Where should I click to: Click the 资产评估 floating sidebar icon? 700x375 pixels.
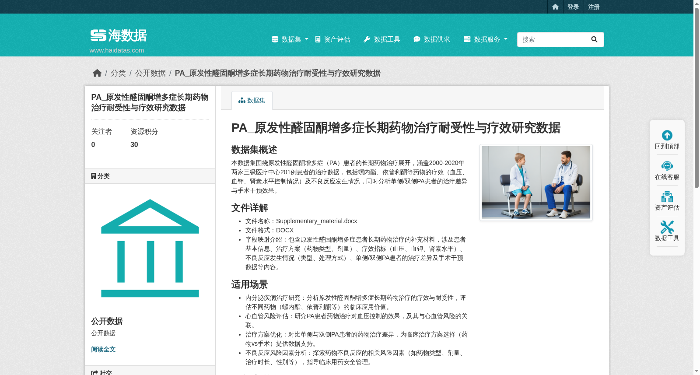(667, 196)
